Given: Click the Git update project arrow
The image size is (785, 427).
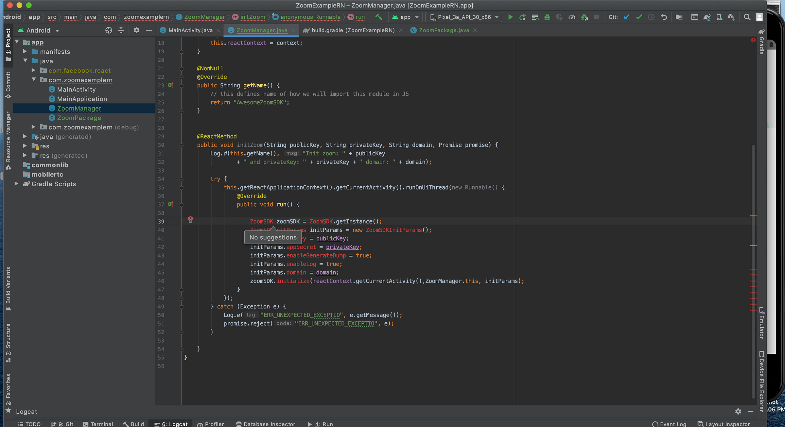Looking at the screenshot, I should (627, 17).
